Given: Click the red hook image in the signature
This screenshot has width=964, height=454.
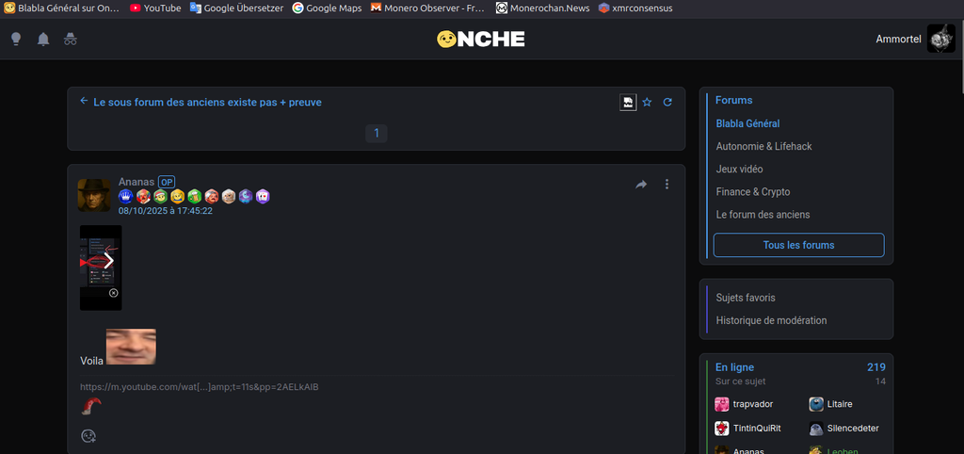Looking at the screenshot, I should [x=91, y=406].
